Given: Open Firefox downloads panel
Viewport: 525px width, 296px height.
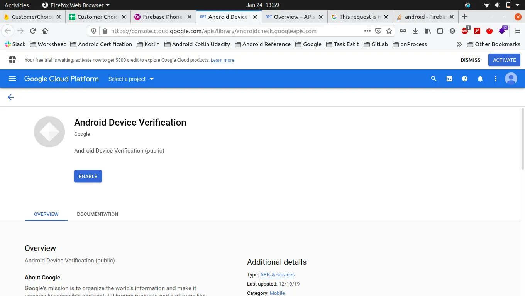Looking at the screenshot, I should pos(415,31).
